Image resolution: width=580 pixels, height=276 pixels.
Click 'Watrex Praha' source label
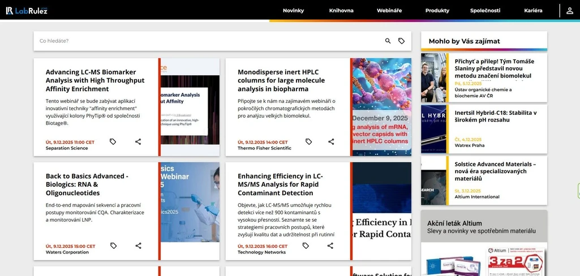pyautogui.click(x=470, y=145)
